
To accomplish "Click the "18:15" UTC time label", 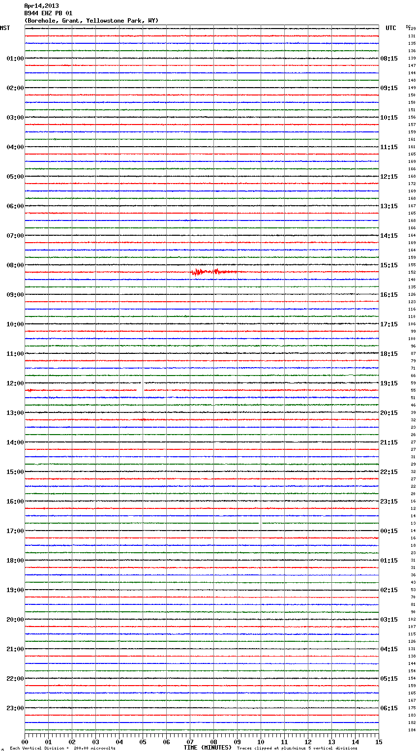I will coord(389,354).
